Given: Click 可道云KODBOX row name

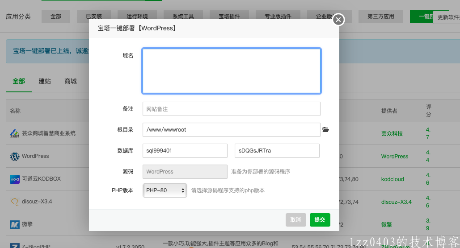Looking at the screenshot, I should pos(42,179).
